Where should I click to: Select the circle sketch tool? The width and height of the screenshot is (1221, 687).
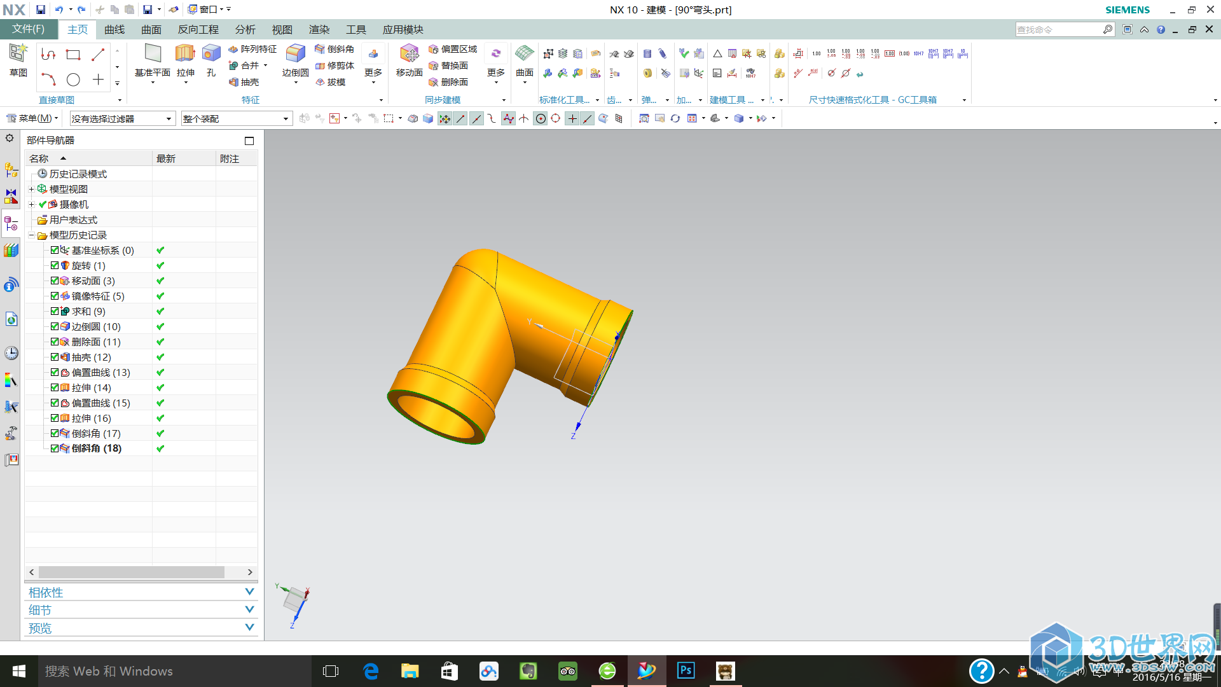pyautogui.click(x=73, y=80)
